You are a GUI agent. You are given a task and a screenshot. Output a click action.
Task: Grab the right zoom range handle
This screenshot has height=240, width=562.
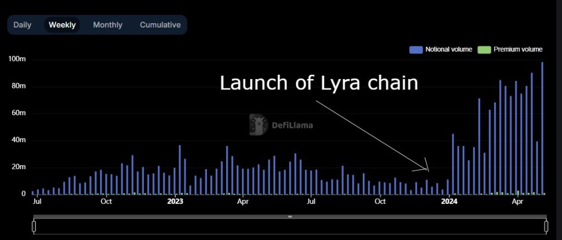[x=546, y=226]
